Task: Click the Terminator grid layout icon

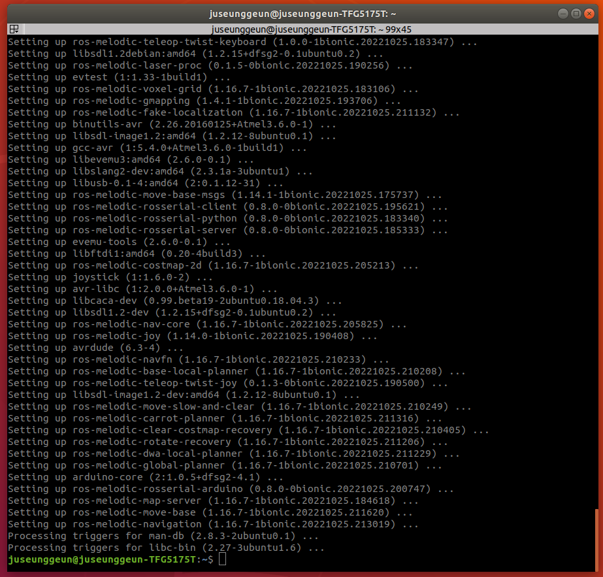Action: pos(14,29)
